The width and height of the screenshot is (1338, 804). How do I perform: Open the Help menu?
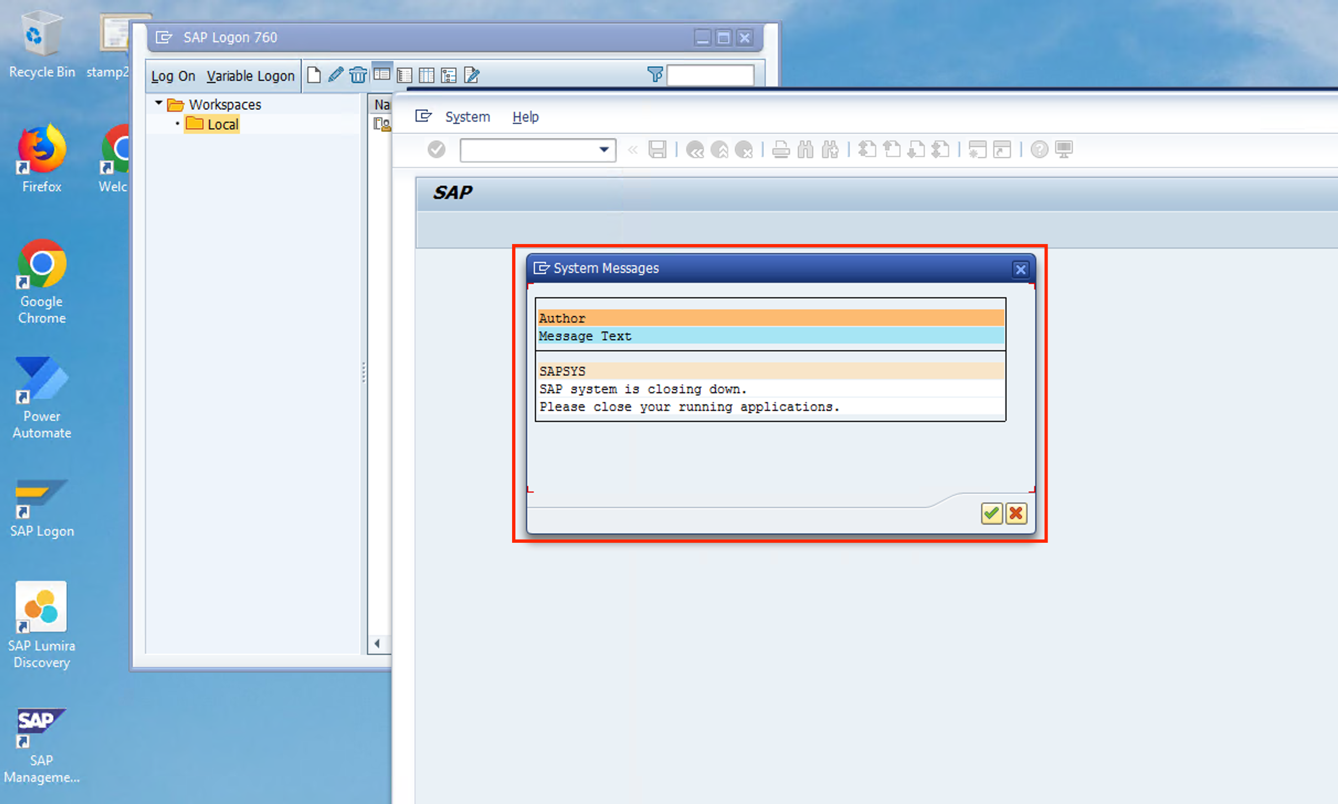click(x=525, y=117)
